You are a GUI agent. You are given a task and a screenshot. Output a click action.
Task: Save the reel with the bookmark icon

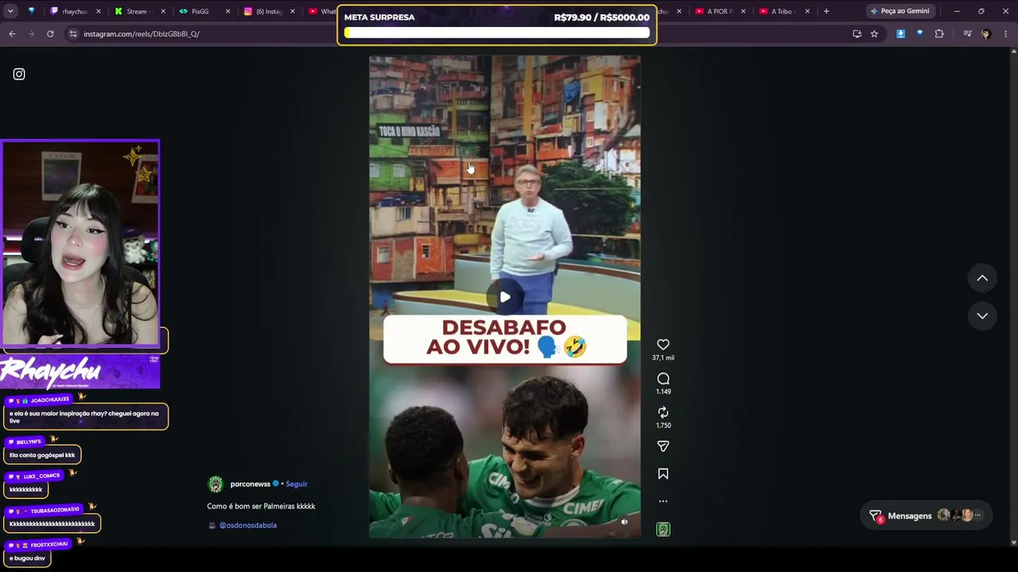tap(663, 474)
